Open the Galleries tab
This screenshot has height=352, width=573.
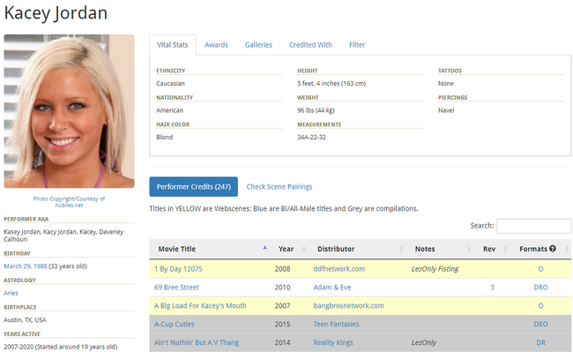(258, 45)
